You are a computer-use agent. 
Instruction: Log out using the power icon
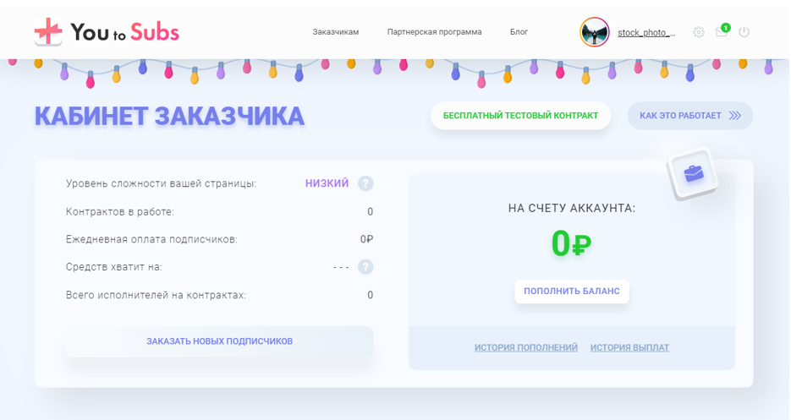click(x=744, y=32)
